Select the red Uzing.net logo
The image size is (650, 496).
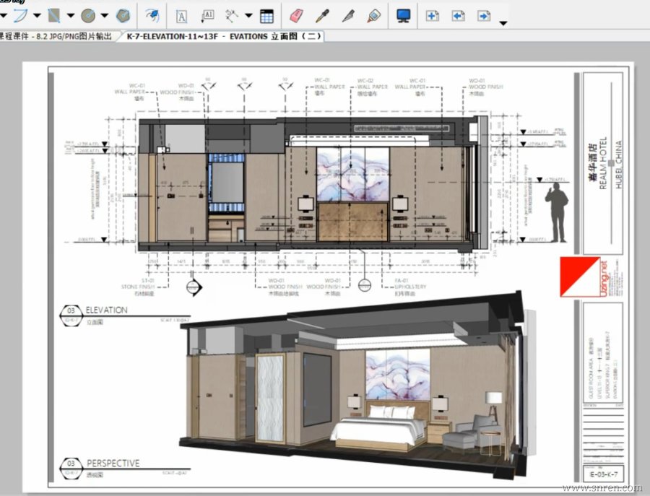584,277
